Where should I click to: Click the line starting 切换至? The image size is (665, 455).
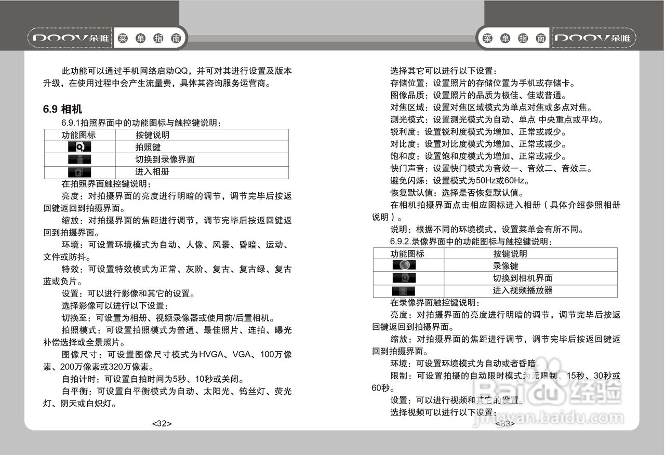tap(168, 318)
